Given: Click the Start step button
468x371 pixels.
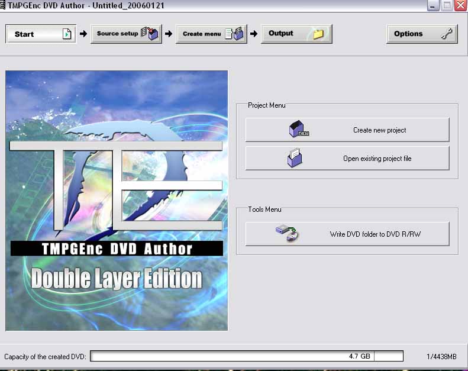Looking at the screenshot, I should tap(41, 34).
